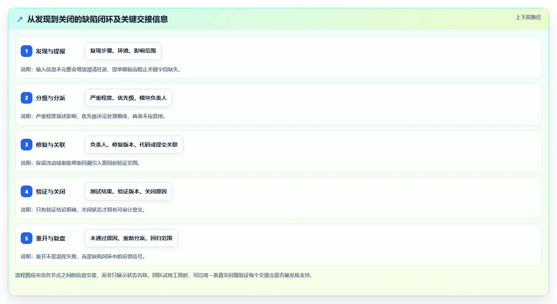Click the 测试结果、验证版本、关闭原因 chip
The height and width of the screenshot is (304, 557).
pos(129,191)
